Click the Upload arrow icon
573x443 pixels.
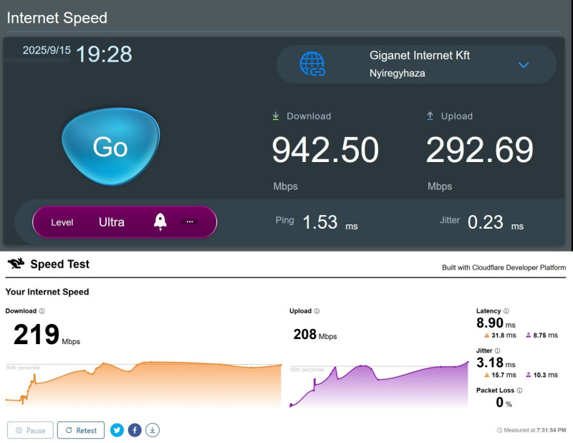coord(430,116)
